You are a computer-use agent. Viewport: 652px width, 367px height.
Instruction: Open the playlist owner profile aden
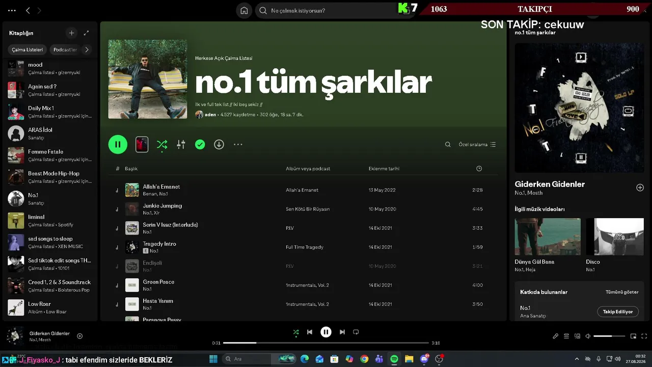210,115
